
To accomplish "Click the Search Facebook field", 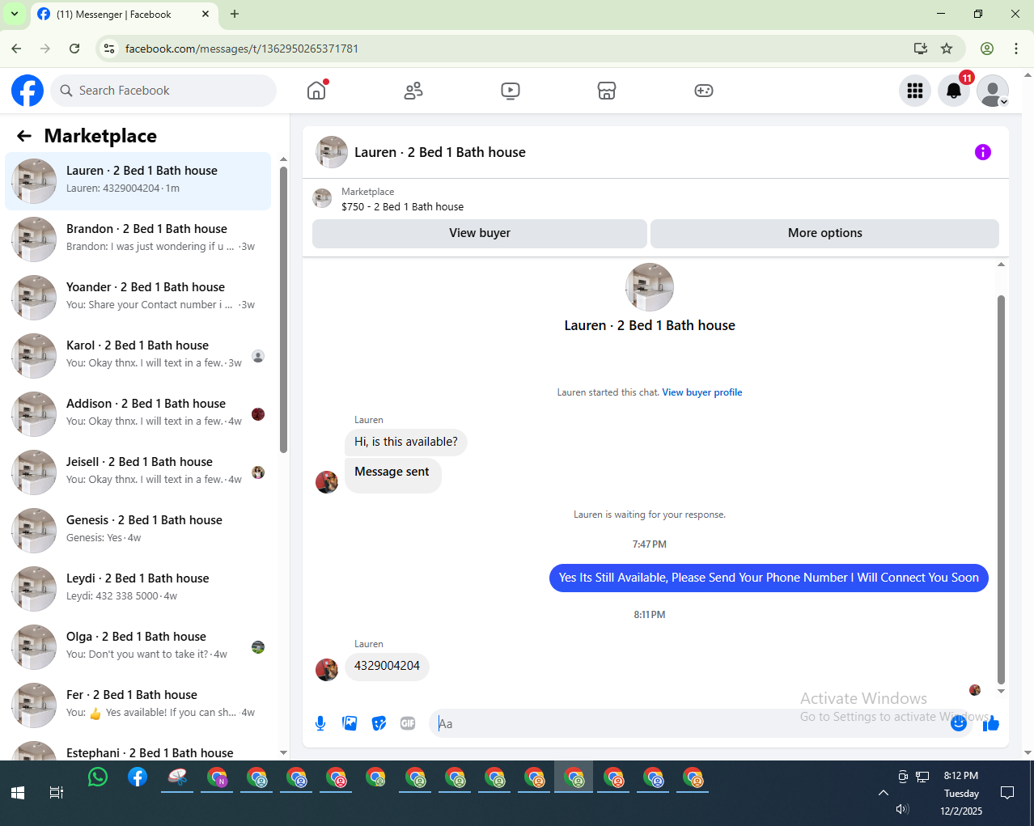I will 163,91.
